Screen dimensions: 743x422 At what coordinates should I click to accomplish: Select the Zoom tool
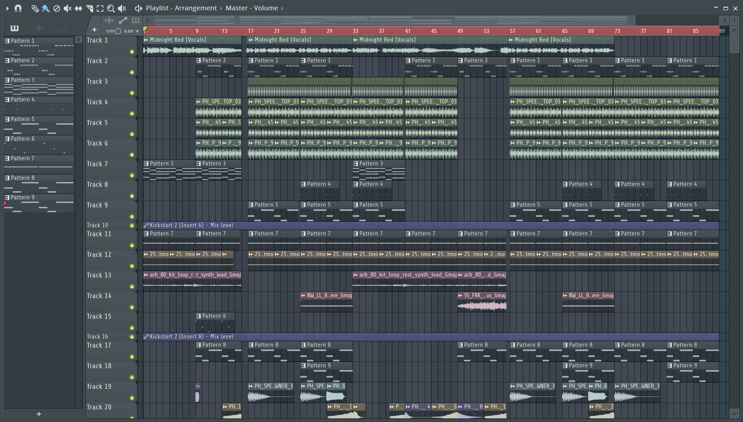coord(111,9)
